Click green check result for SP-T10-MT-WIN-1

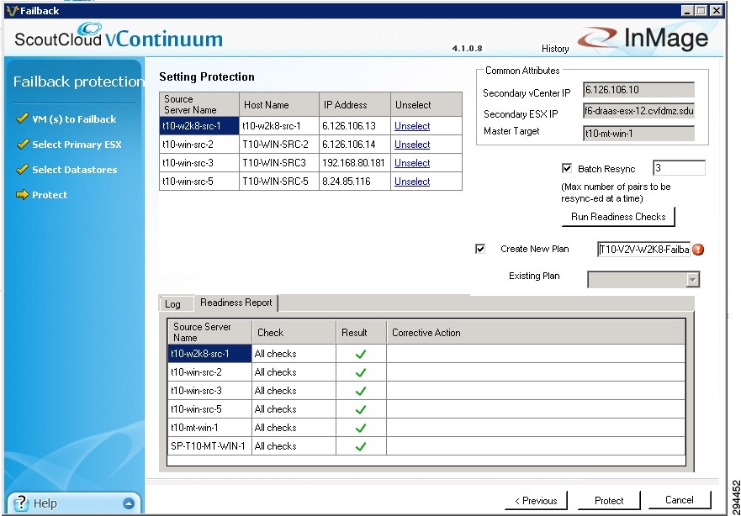pos(361,446)
